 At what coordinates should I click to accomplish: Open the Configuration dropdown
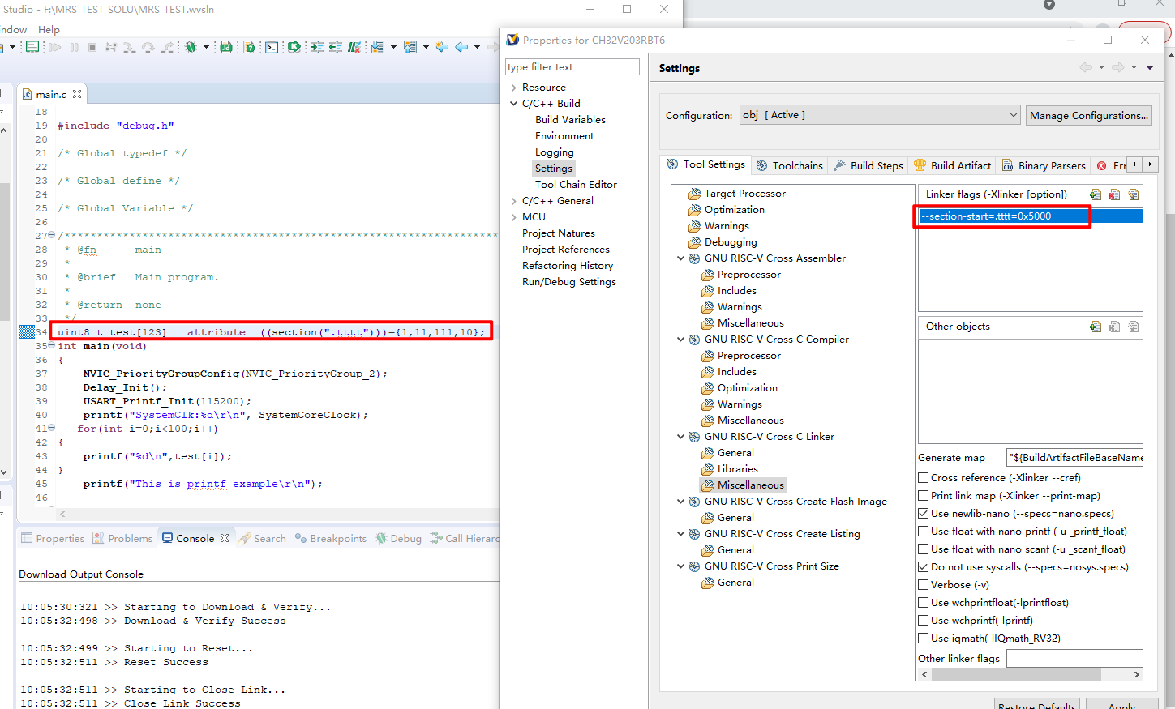coord(879,115)
